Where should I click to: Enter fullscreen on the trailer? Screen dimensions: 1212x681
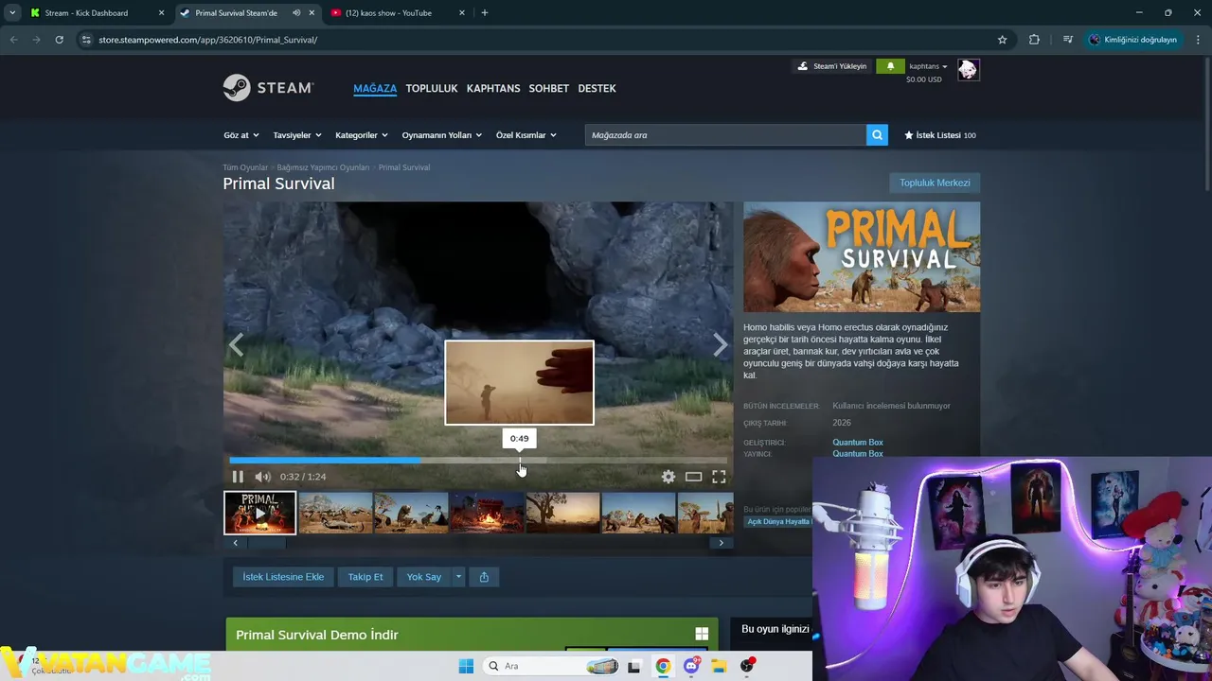[x=719, y=477]
